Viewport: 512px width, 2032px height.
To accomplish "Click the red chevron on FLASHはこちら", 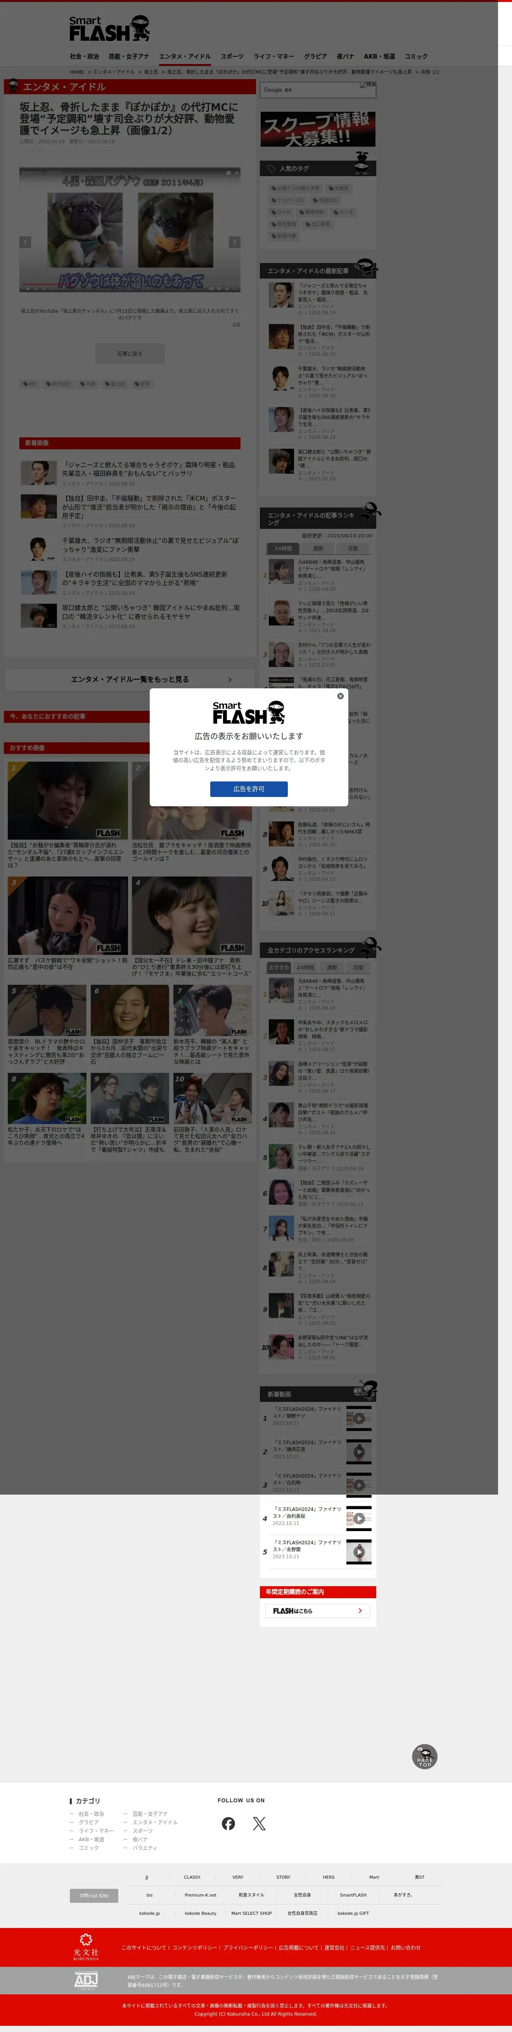I will coord(360,1611).
